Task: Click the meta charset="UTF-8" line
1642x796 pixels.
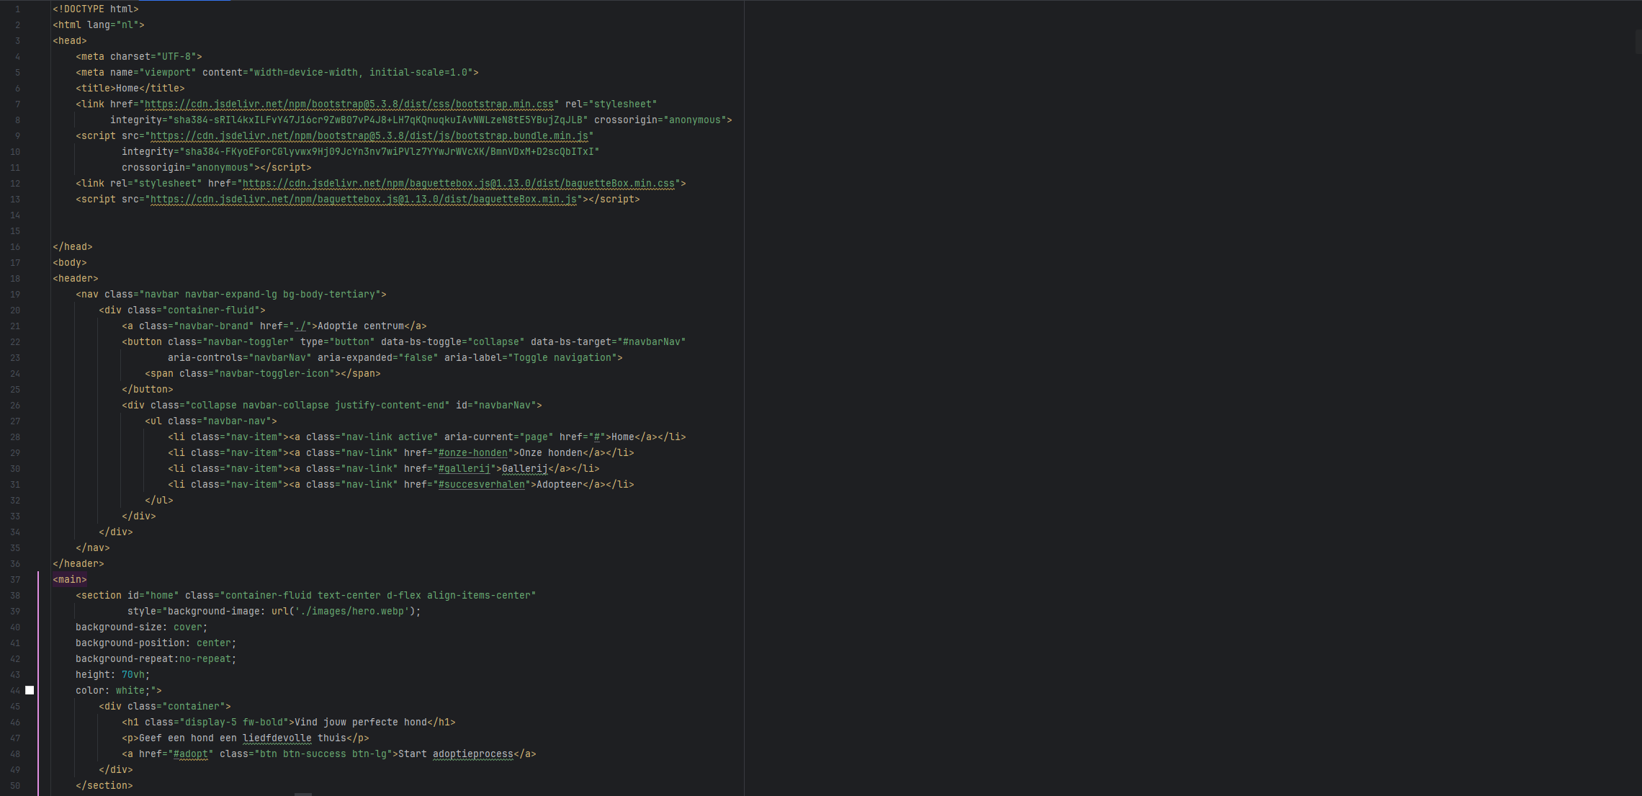Action: [x=139, y=57]
